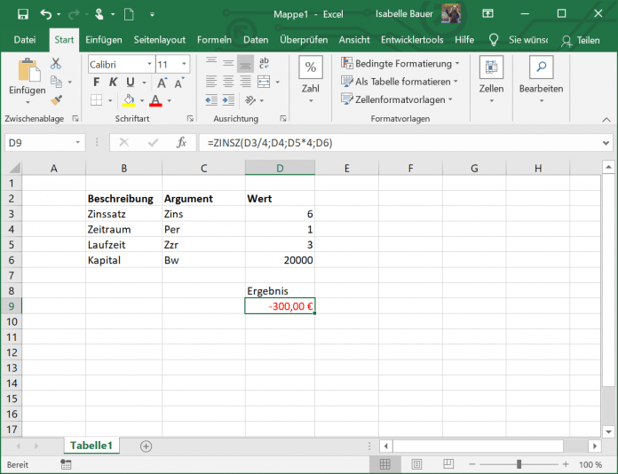Apply yellow fill color bucket

[129, 100]
